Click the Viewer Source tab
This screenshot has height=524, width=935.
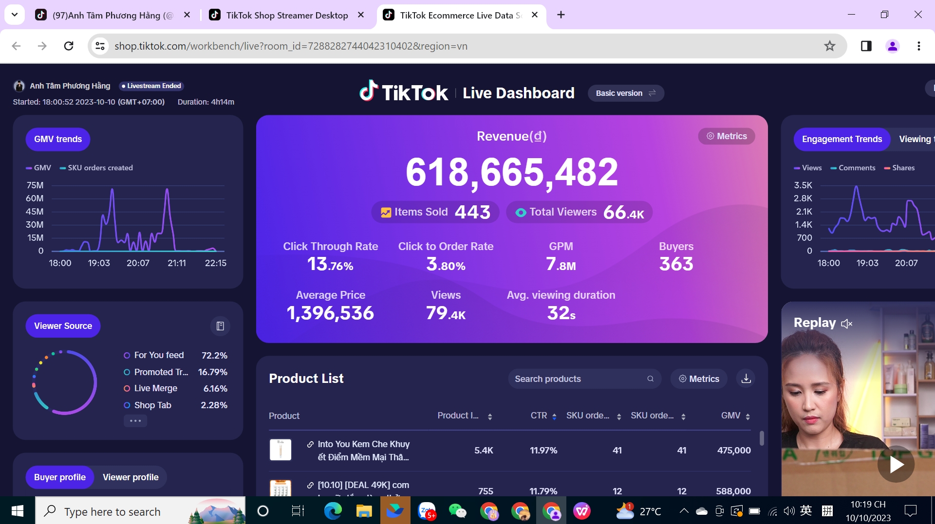click(x=63, y=326)
